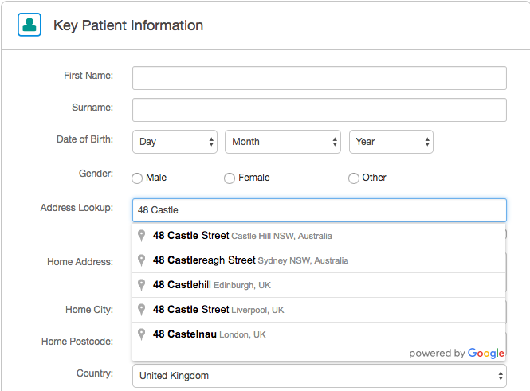The height and width of the screenshot is (391, 530).
Task: Click the map pin beside 48 Castlereagh Street
Action: tap(142, 260)
